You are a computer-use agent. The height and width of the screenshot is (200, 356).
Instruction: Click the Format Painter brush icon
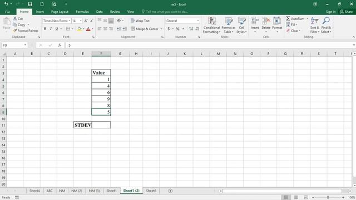[x=15, y=31]
